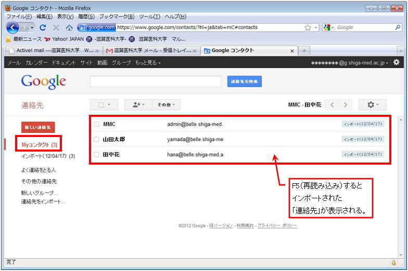The image size is (408, 271).
Task: Open the ブックマーク(B) menu
Action: 117,17
